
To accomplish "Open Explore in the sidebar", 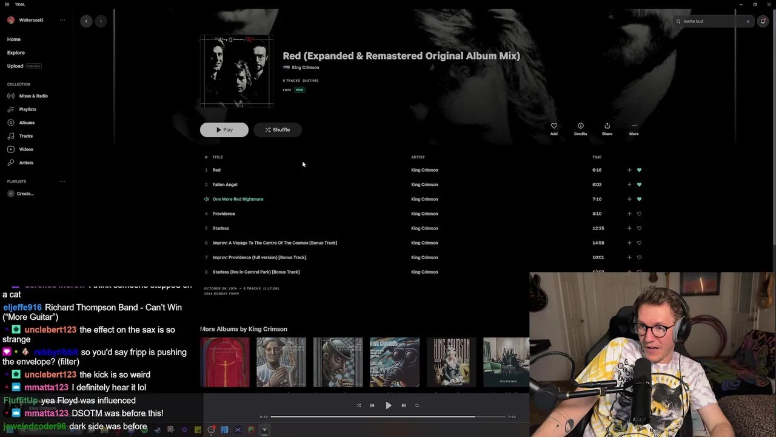I will [x=16, y=53].
